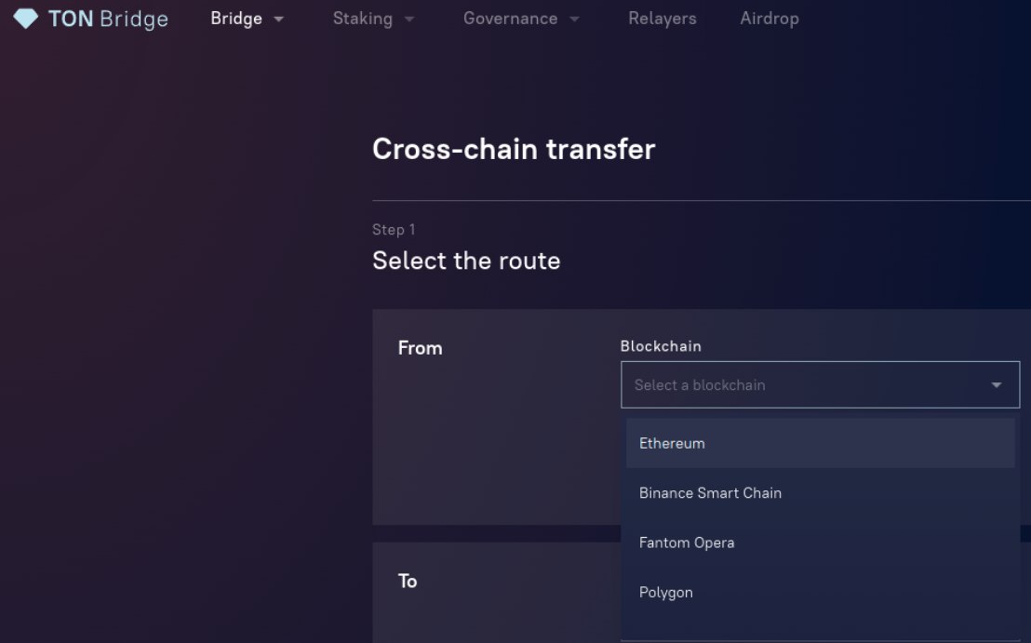Select Ethereum from the blockchain list
The width and height of the screenshot is (1031, 643).
tap(672, 444)
